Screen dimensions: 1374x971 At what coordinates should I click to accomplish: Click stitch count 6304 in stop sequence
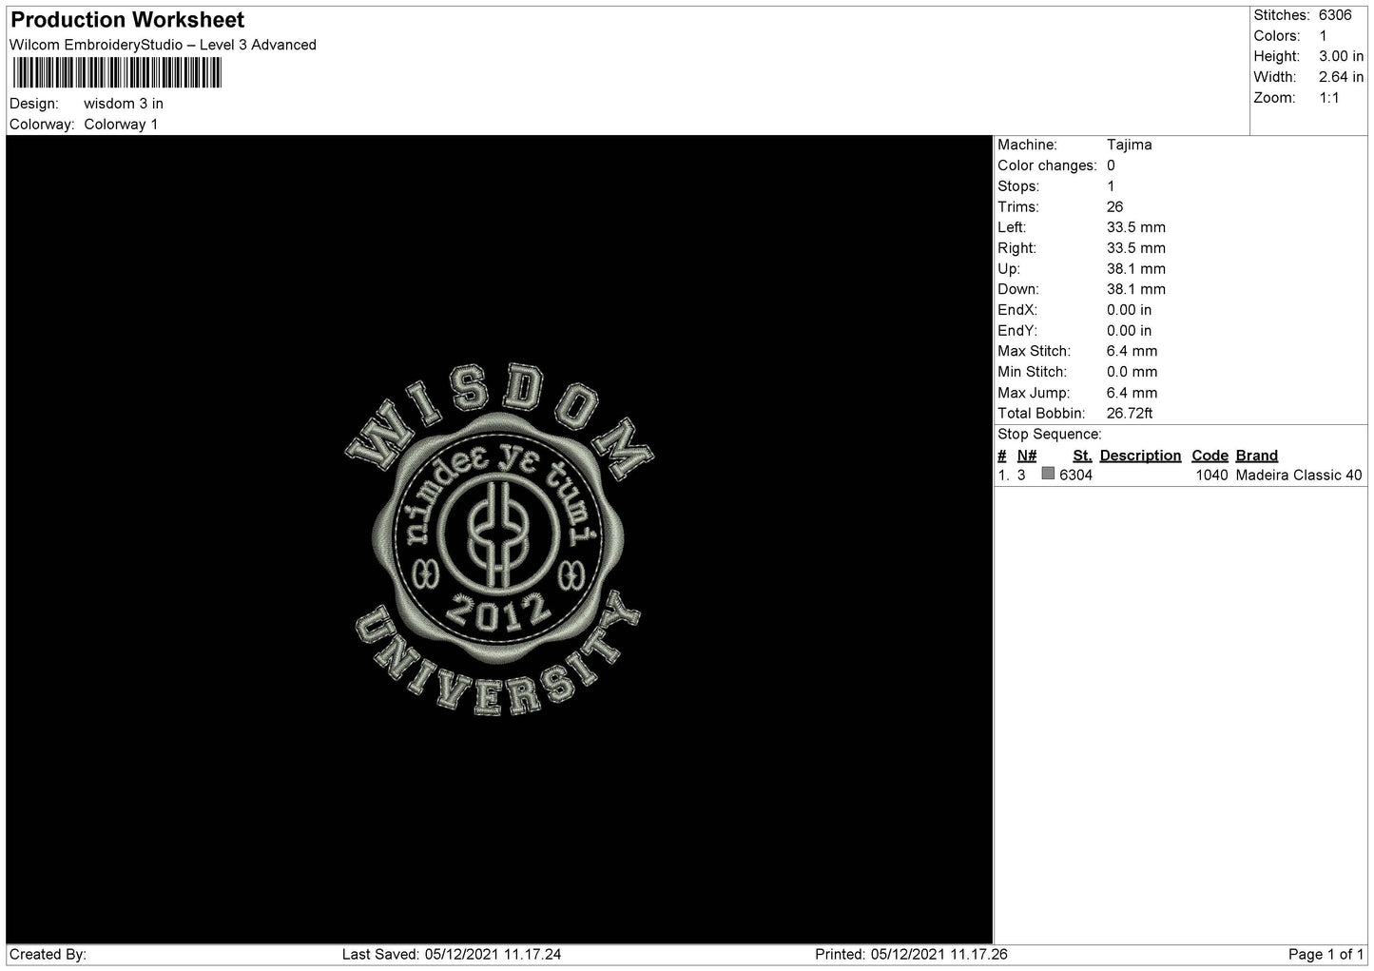pyautogui.click(x=1075, y=476)
